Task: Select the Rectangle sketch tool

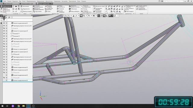Action: pyautogui.click(x=26, y=11)
